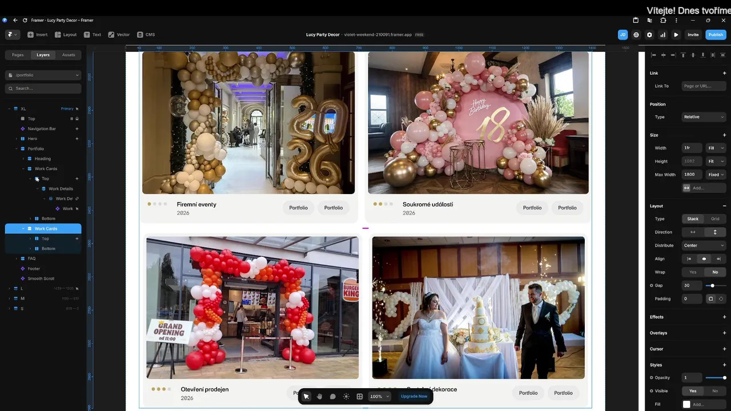This screenshot has width=731, height=411.
Task: Open the Layout tool menu
Action: tap(66, 35)
